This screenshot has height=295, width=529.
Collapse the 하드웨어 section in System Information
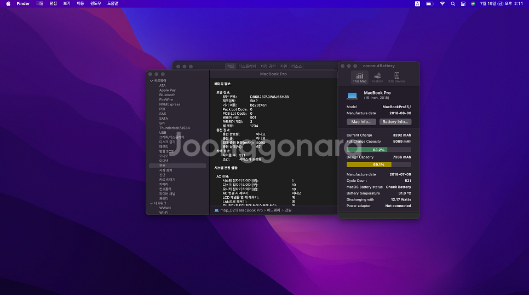[x=152, y=81]
